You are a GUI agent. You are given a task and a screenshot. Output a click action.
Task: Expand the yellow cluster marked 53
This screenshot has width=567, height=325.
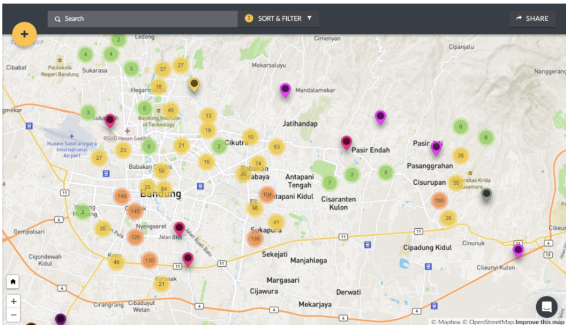(276, 147)
